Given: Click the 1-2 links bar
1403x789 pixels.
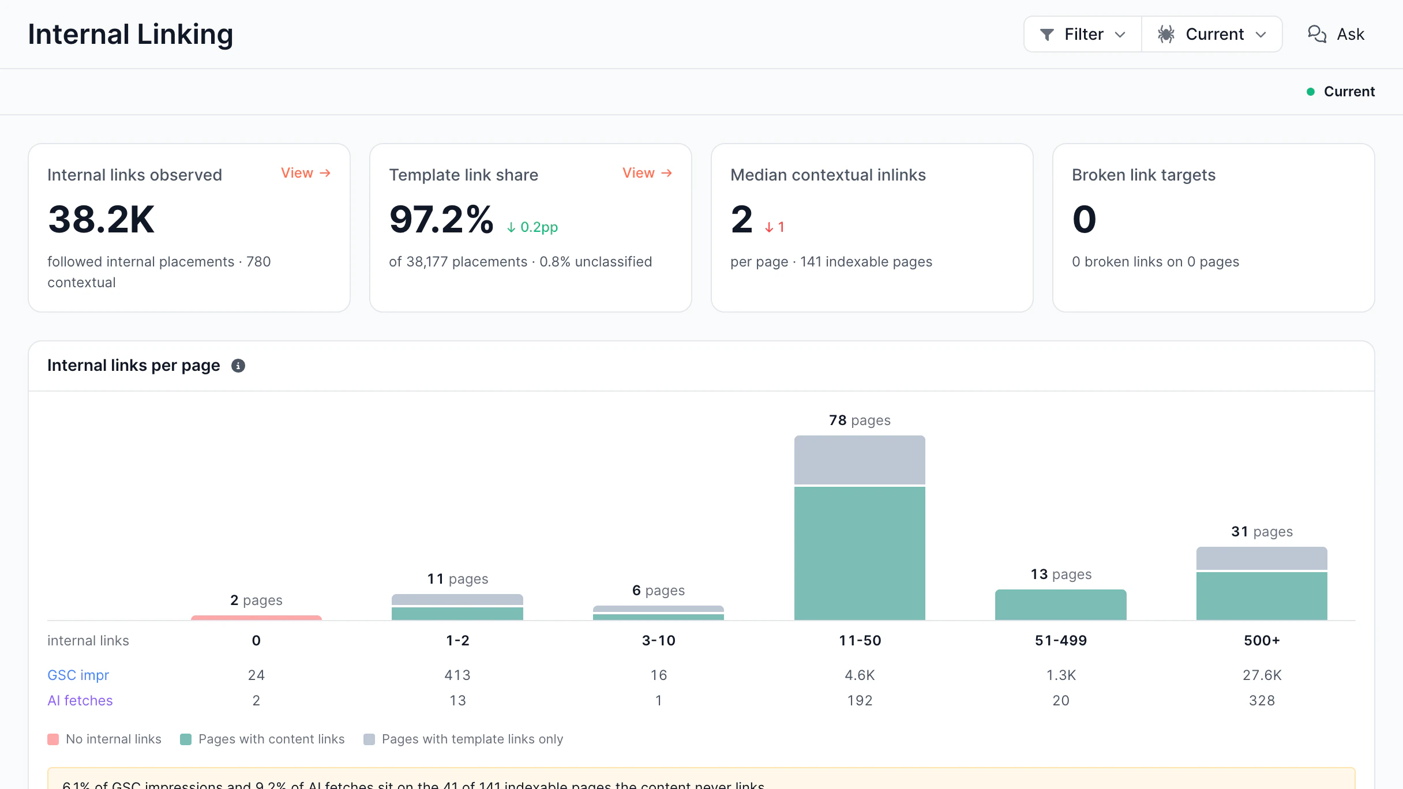Looking at the screenshot, I should (457, 607).
